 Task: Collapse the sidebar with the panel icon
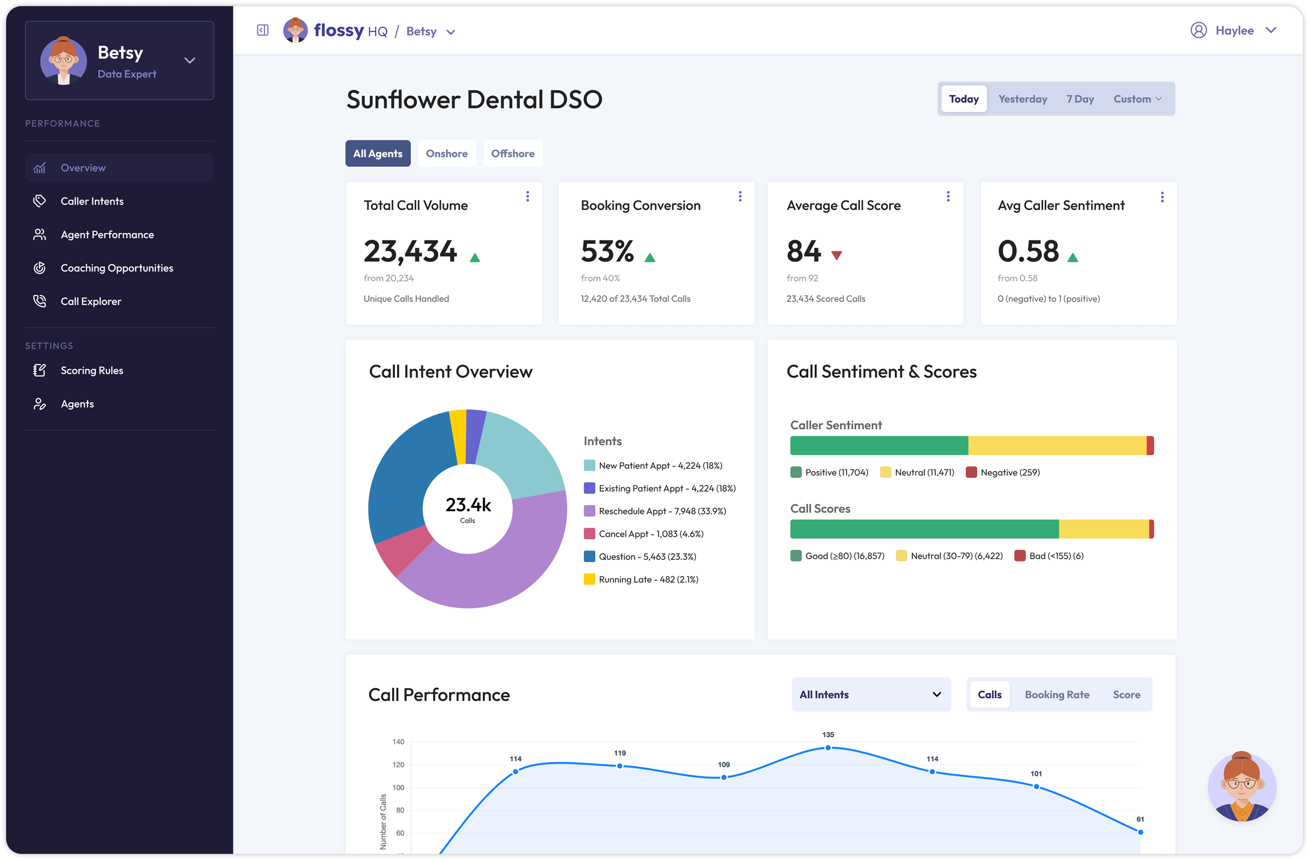coord(262,31)
